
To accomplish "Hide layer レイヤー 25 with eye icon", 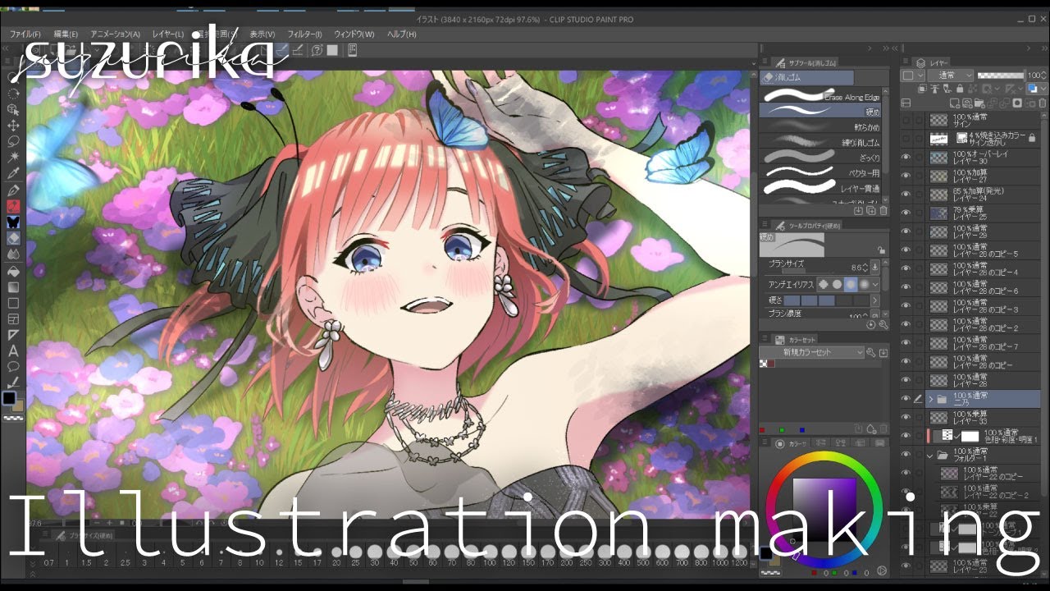I will (906, 213).
